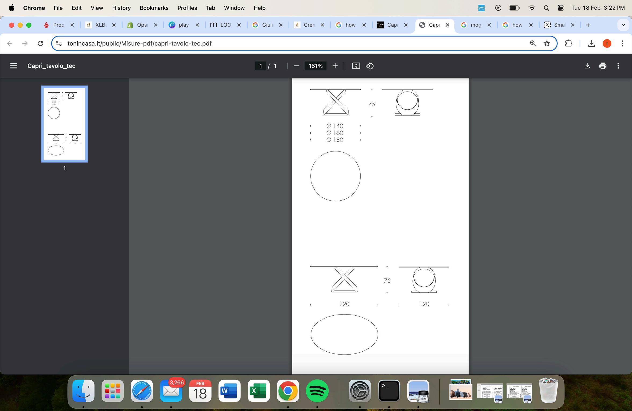Viewport: 632px width, 411px height.
Task: Expand the tab search dropdown arrow
Action: coord(623,25)
